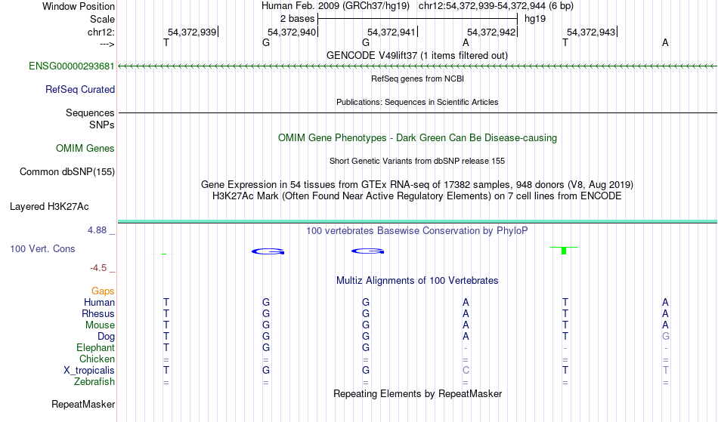
Task: Click the chr12:54,372,939-54,372,944 (6 bp) range
Action: pyautogui.click(x=496, y=6)
